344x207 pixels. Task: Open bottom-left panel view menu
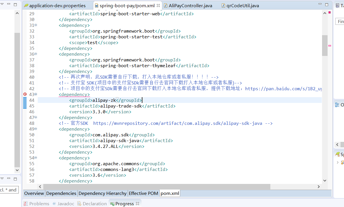(2, 178)
